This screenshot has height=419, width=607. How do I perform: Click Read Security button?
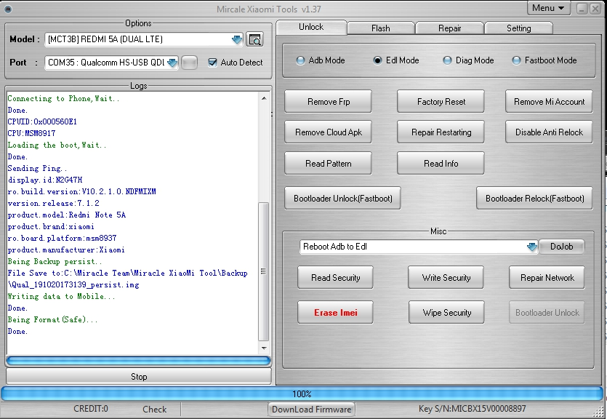tap(335, 278)
